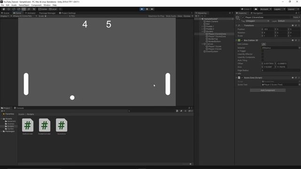301x169 pixels.
Task: Expand Paddle 2 in Hierarchy
Action: (x=202, y=29)
